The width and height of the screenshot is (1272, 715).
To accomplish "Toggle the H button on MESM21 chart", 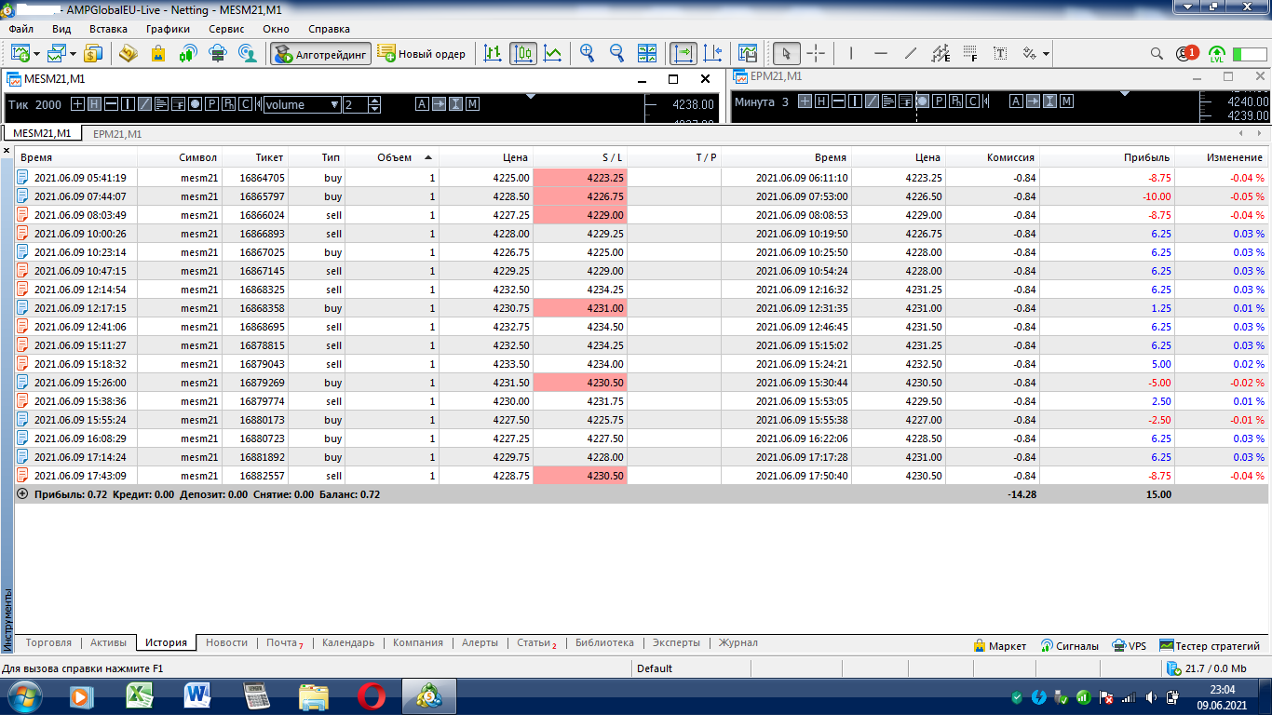I will click(94, 104).
